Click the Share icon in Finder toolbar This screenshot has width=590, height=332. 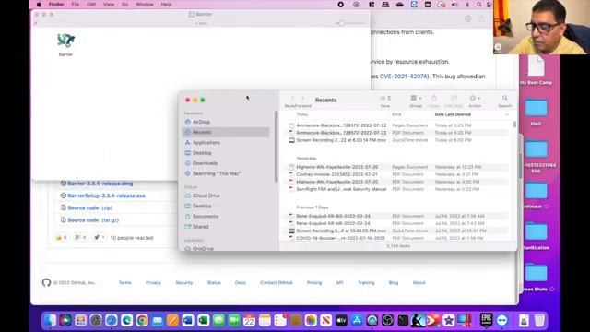434,99
